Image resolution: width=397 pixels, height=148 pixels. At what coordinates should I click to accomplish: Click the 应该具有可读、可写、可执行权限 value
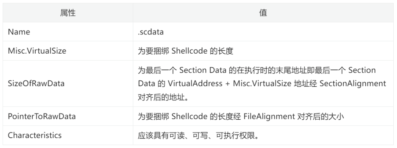coord(198,136)
